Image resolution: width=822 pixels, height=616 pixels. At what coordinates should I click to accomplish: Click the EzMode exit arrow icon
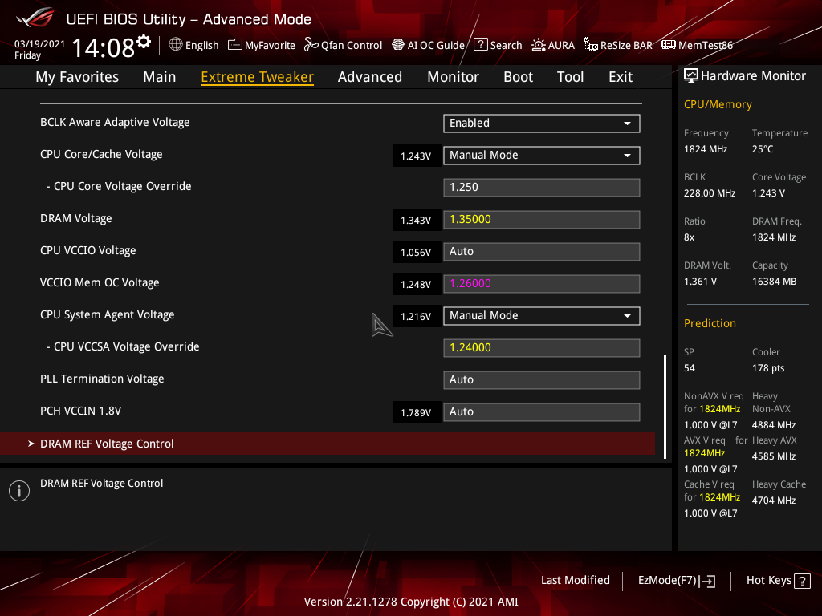[x=708, y=581]
